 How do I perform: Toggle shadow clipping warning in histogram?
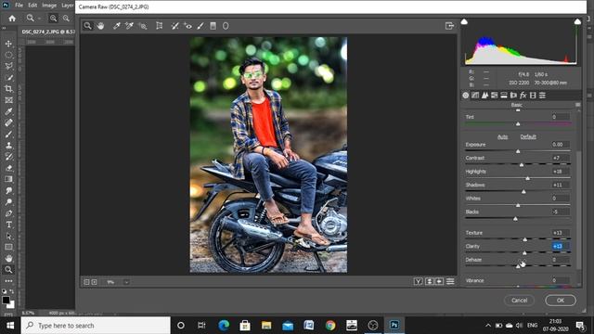[464, 21]
